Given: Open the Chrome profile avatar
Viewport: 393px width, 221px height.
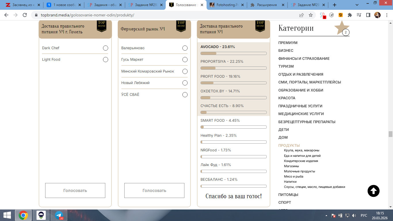Looking at the screenshot, I should coord(377,15).
